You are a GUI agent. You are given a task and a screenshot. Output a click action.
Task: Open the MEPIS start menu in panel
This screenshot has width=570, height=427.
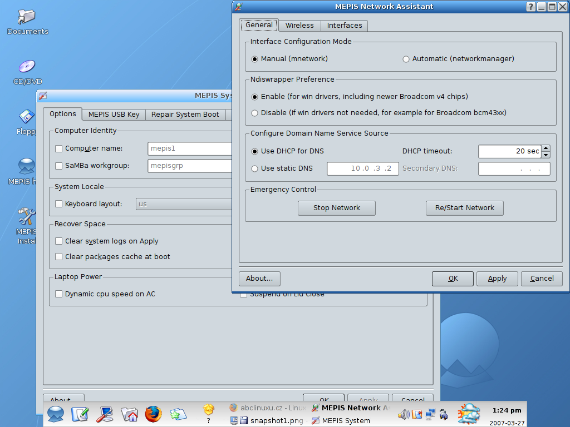pyautogui.click(x=56, y=414)
